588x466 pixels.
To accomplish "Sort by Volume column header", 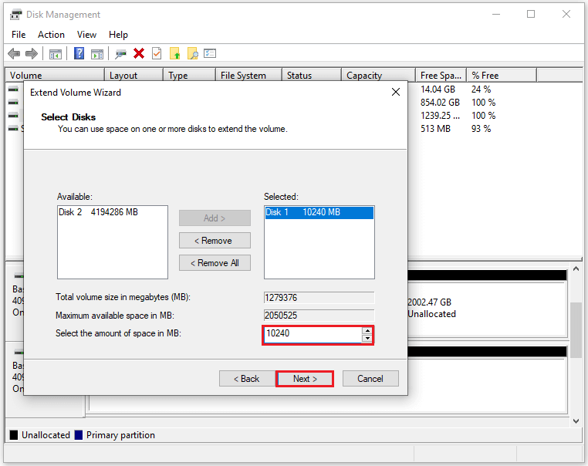I will (x=55, y=76).
